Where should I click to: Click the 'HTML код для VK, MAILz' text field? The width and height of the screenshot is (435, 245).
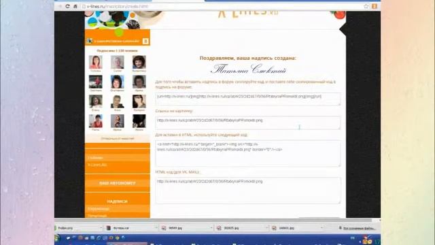point(247,191)
